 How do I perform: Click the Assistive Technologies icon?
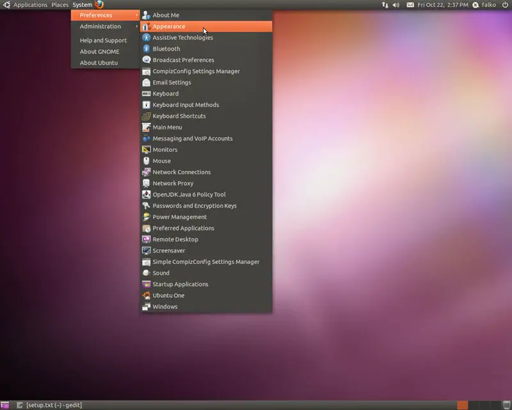pos(147,38)
